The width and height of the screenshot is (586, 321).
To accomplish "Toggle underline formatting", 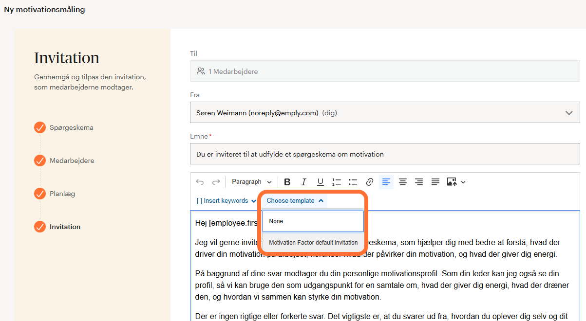I will click(320, 182).
